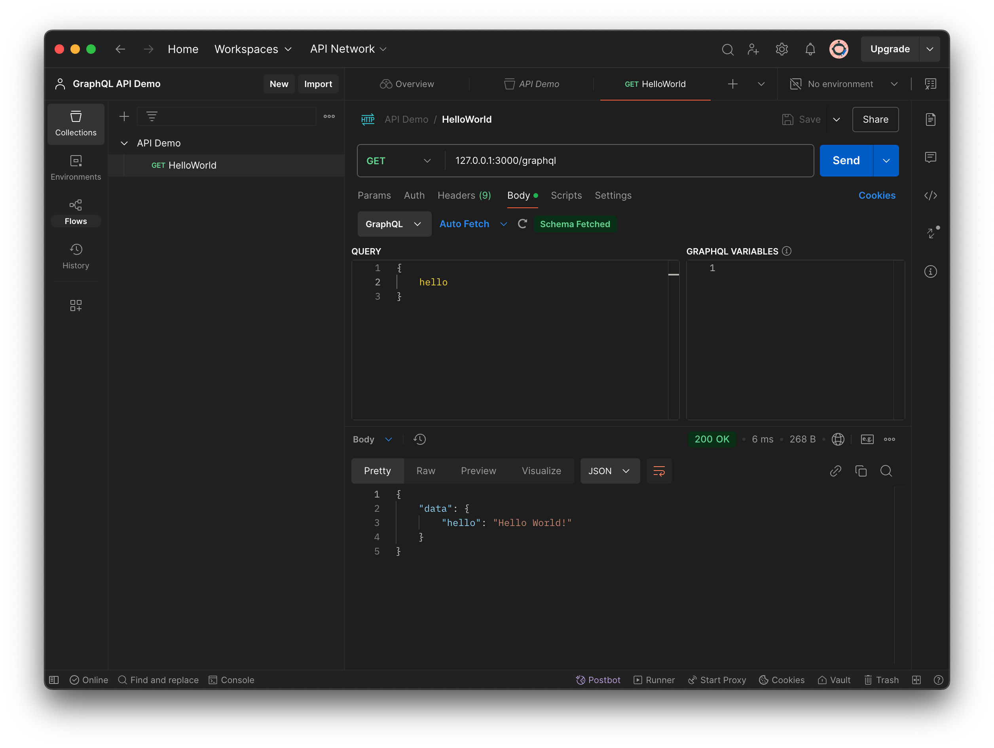Copy the response body

point(861,471)
